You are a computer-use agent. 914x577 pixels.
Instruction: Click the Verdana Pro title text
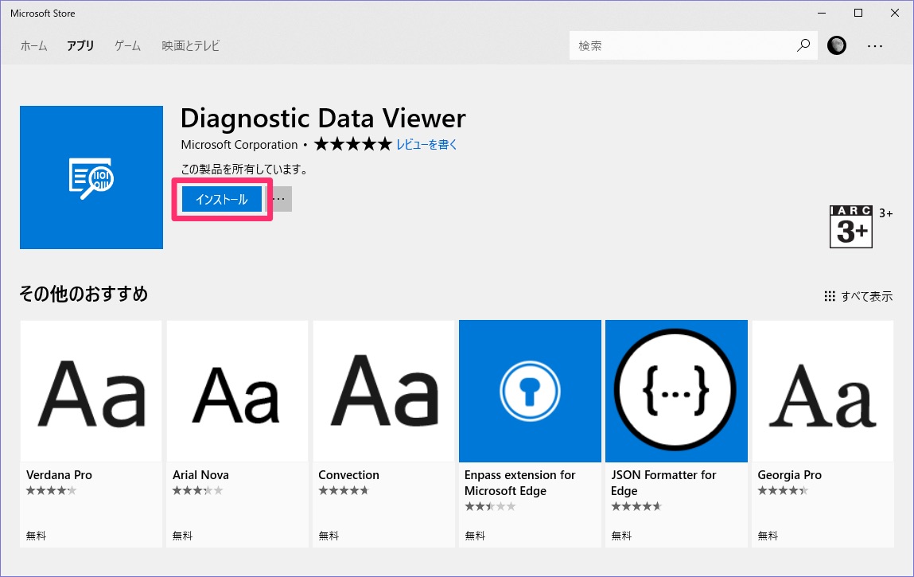[59, 475]
